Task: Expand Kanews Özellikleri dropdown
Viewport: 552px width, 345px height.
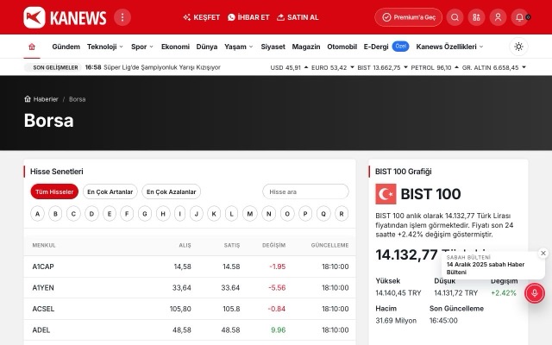Action: click(x=449, y=47)
